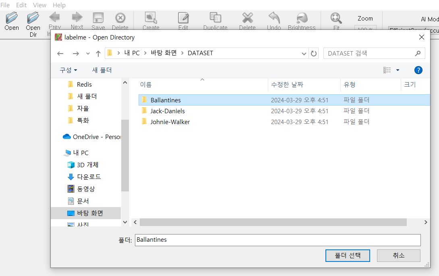Open the Help menu
Image resolution: width=439 pixels, height=276 pixels.
click(59, 5)
